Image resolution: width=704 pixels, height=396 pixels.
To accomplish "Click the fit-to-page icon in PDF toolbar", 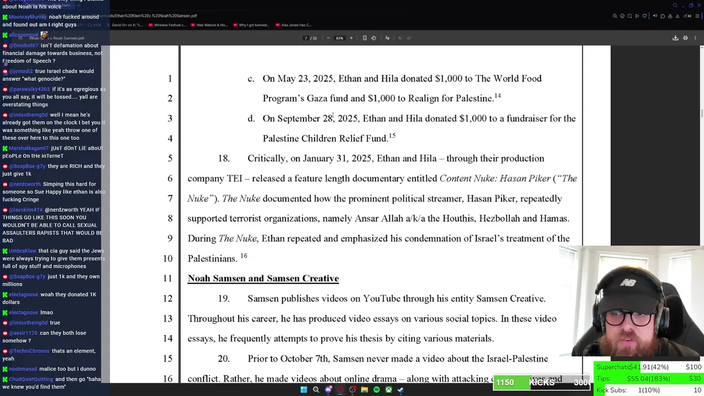I will 365,38.
